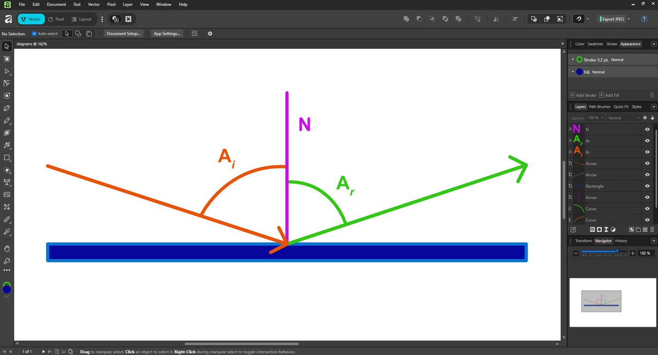Select the hand View tool
This screenshot has width=658, height=355.
click(7, 248)
